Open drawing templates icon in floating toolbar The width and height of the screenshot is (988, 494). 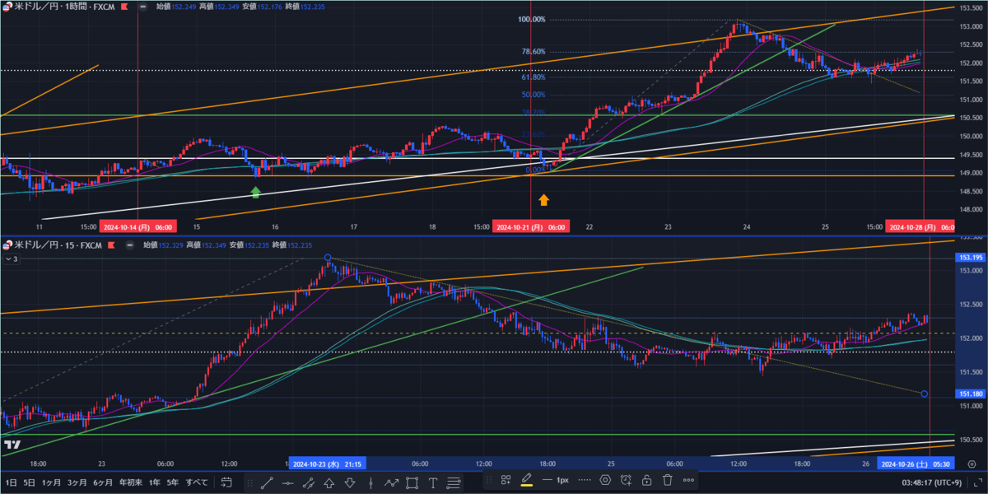506,480
